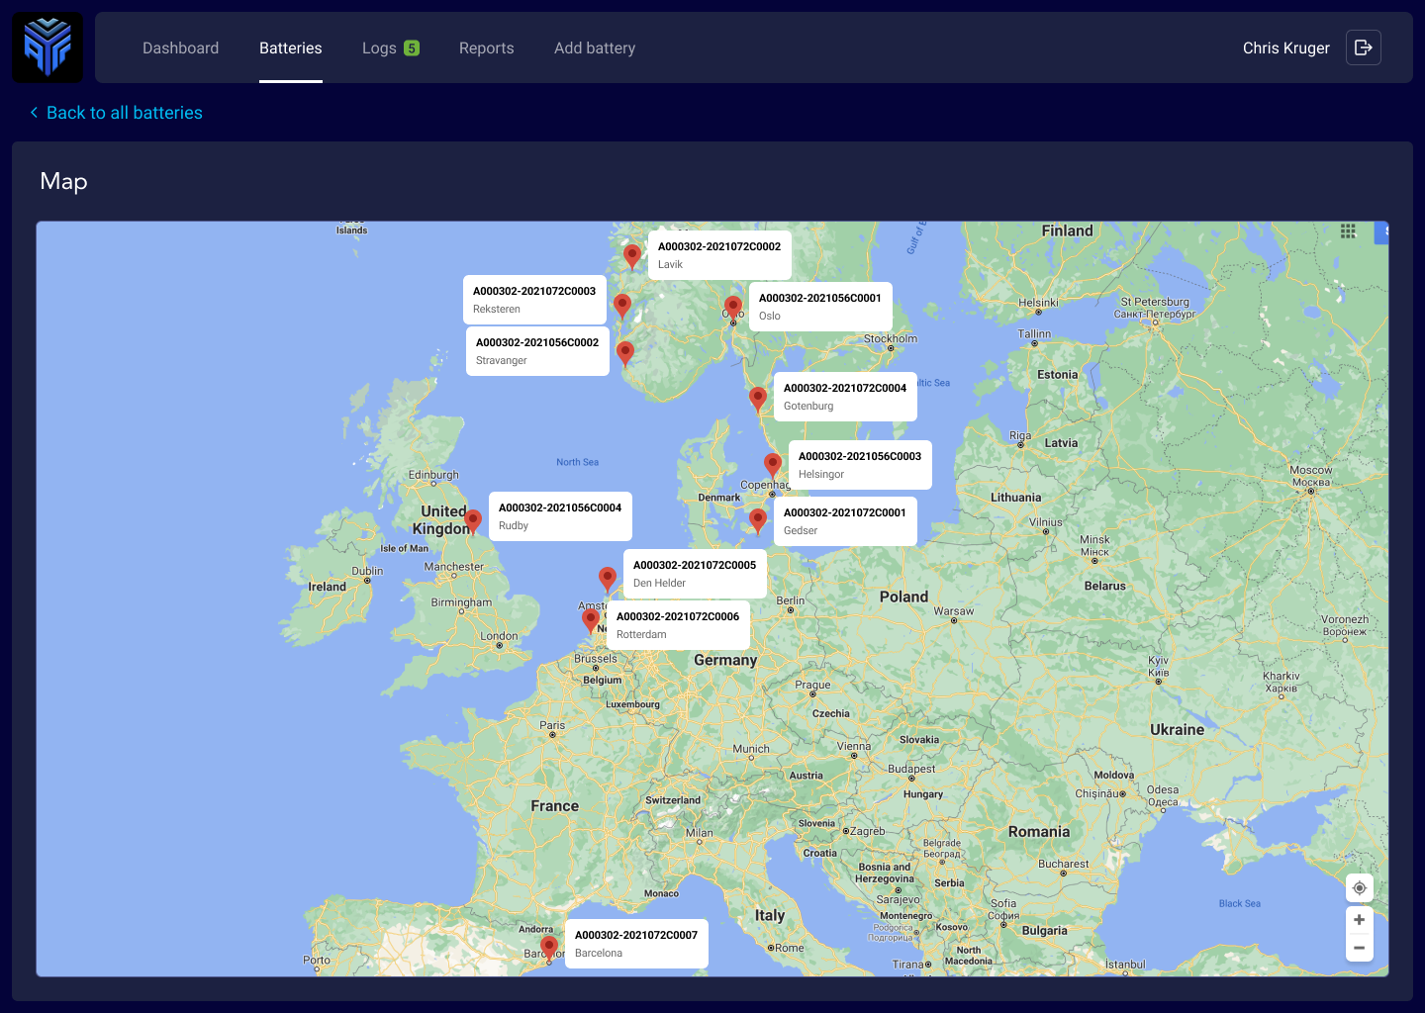Select the Rudby battery map pin
The height and width of the screenshot is (1013, 1425).
pos(473,519)
